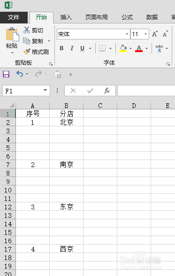Select cell containing 分店
Viewport: 175px width, 276px height.
pos(66,114)
